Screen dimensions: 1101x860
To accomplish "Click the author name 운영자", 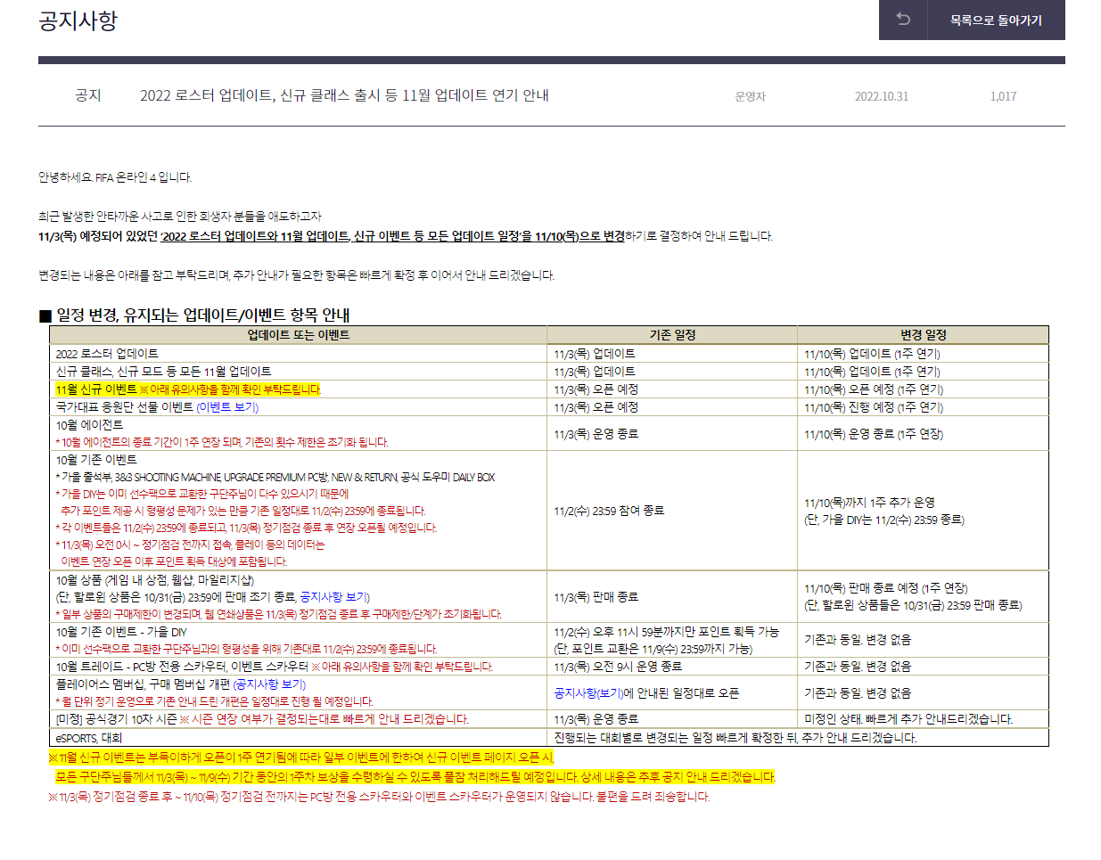I will click(751, 96).
